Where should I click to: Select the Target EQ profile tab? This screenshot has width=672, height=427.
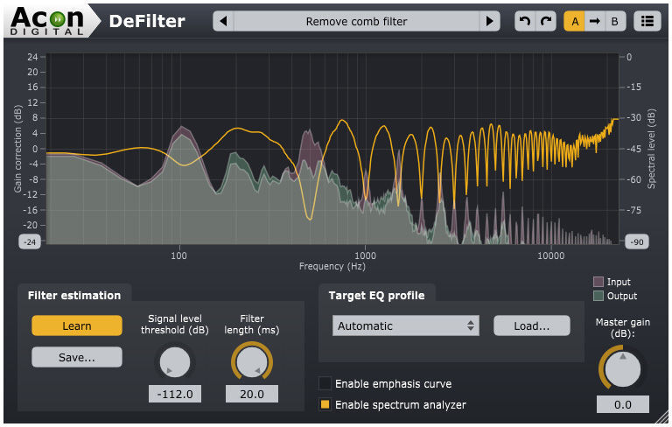tap(377, 296)
